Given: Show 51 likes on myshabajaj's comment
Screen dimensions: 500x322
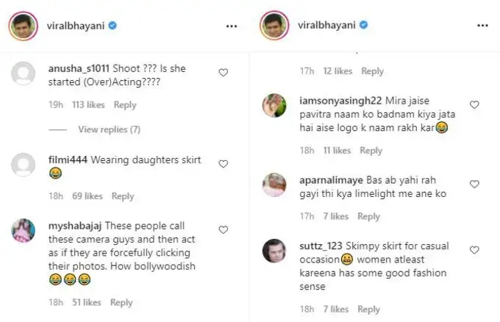Looking at the screenshot, I should pyautogui.click(x=87, y=302).
